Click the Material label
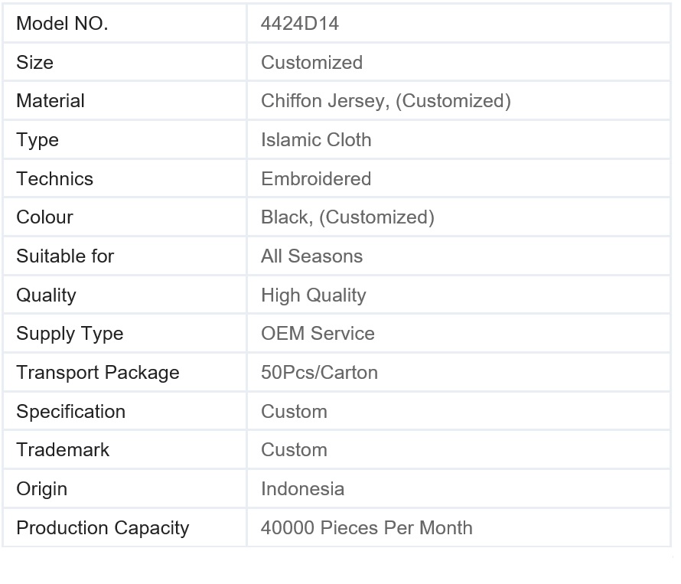The height and width of the screenshot is (584, 681). coord(51,101)
